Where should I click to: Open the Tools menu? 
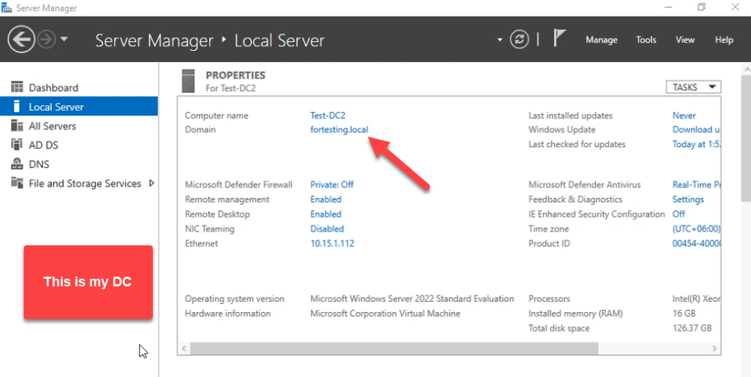[646, 40]
